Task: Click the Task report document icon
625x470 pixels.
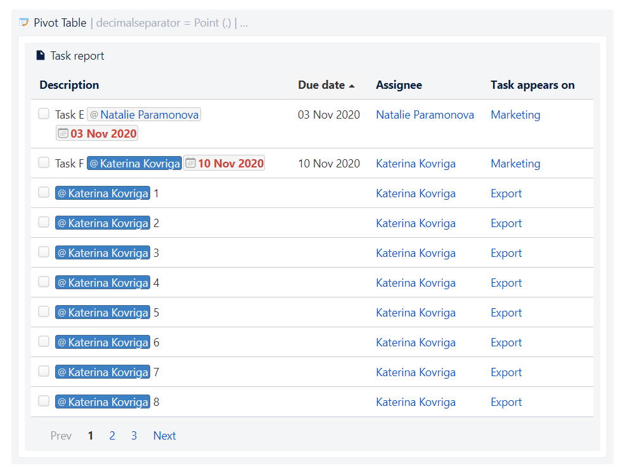Action: coord(41,56)
